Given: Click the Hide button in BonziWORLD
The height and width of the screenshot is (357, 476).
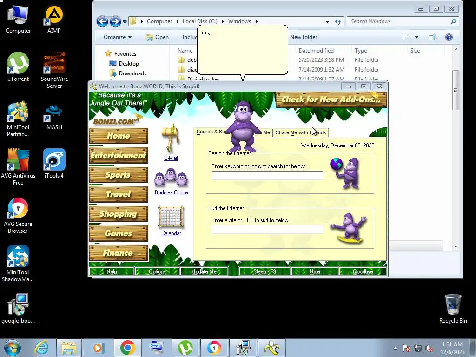Looking at the screenshot, I should click(315, 271).
